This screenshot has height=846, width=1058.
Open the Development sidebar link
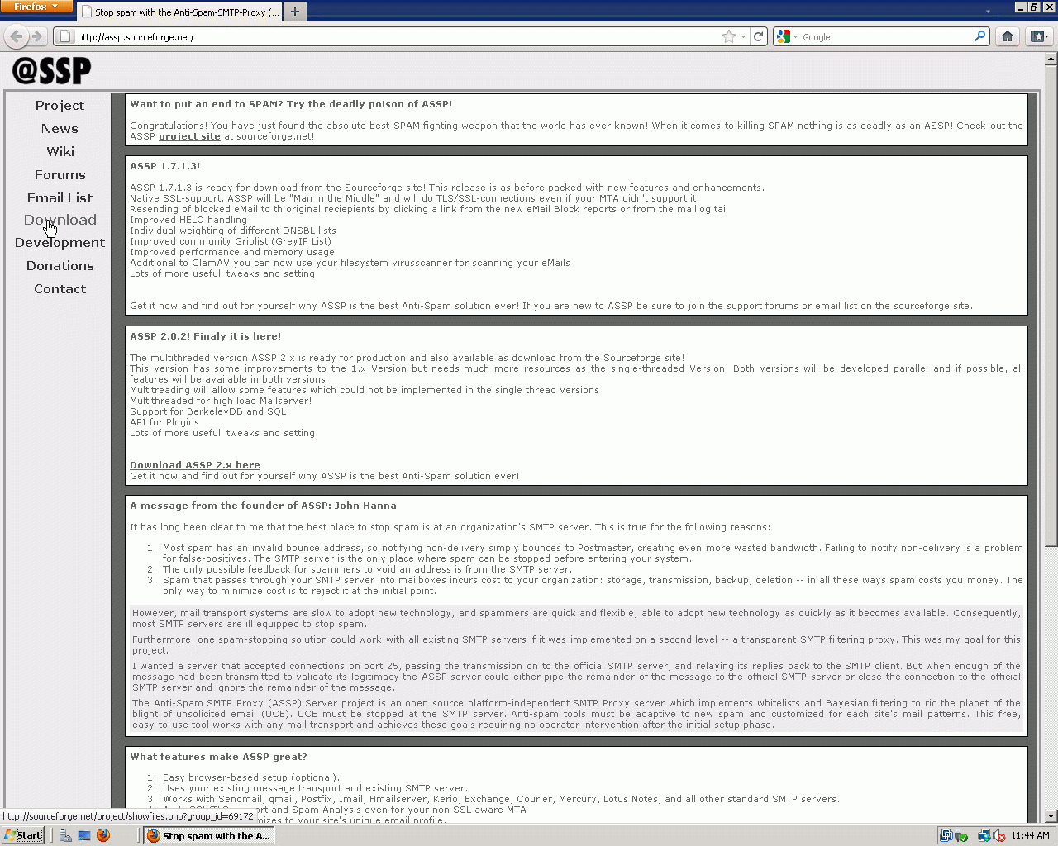[x=60, y=243]
